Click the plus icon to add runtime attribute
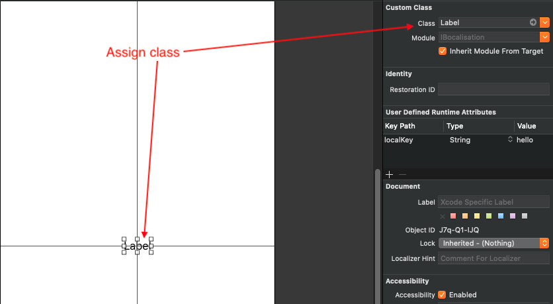The height and width of the screenshot is (304, 553). [x=389, y=174]
